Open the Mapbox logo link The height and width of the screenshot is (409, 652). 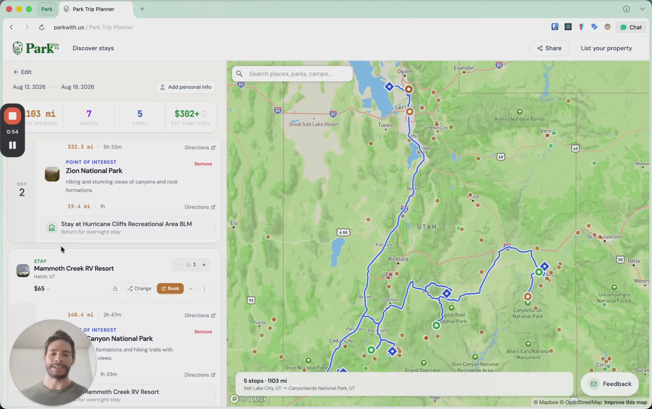tap(249, 399)
